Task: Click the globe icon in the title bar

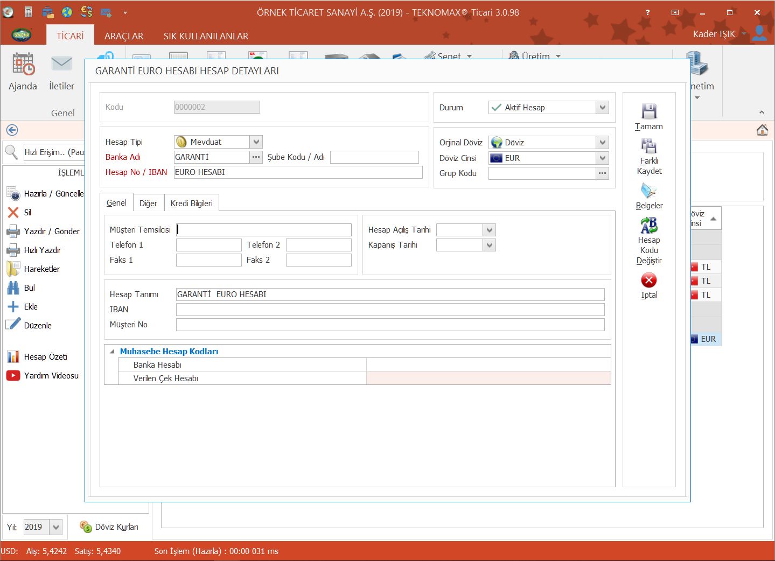Action: click(67, 12)
